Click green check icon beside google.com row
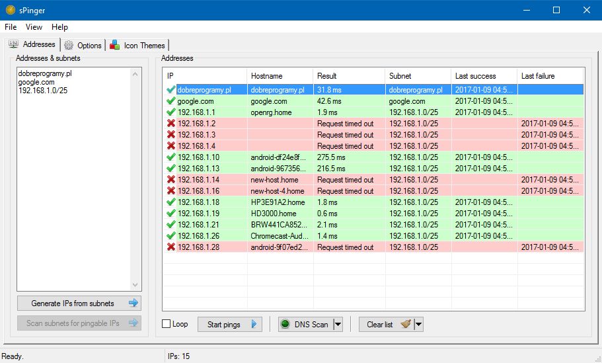The width and height of the screenshot is (602, 363). point(171,101)
